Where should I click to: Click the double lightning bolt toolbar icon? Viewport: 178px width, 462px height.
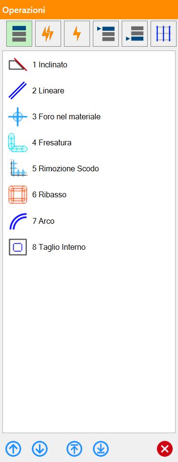point(48,34)
